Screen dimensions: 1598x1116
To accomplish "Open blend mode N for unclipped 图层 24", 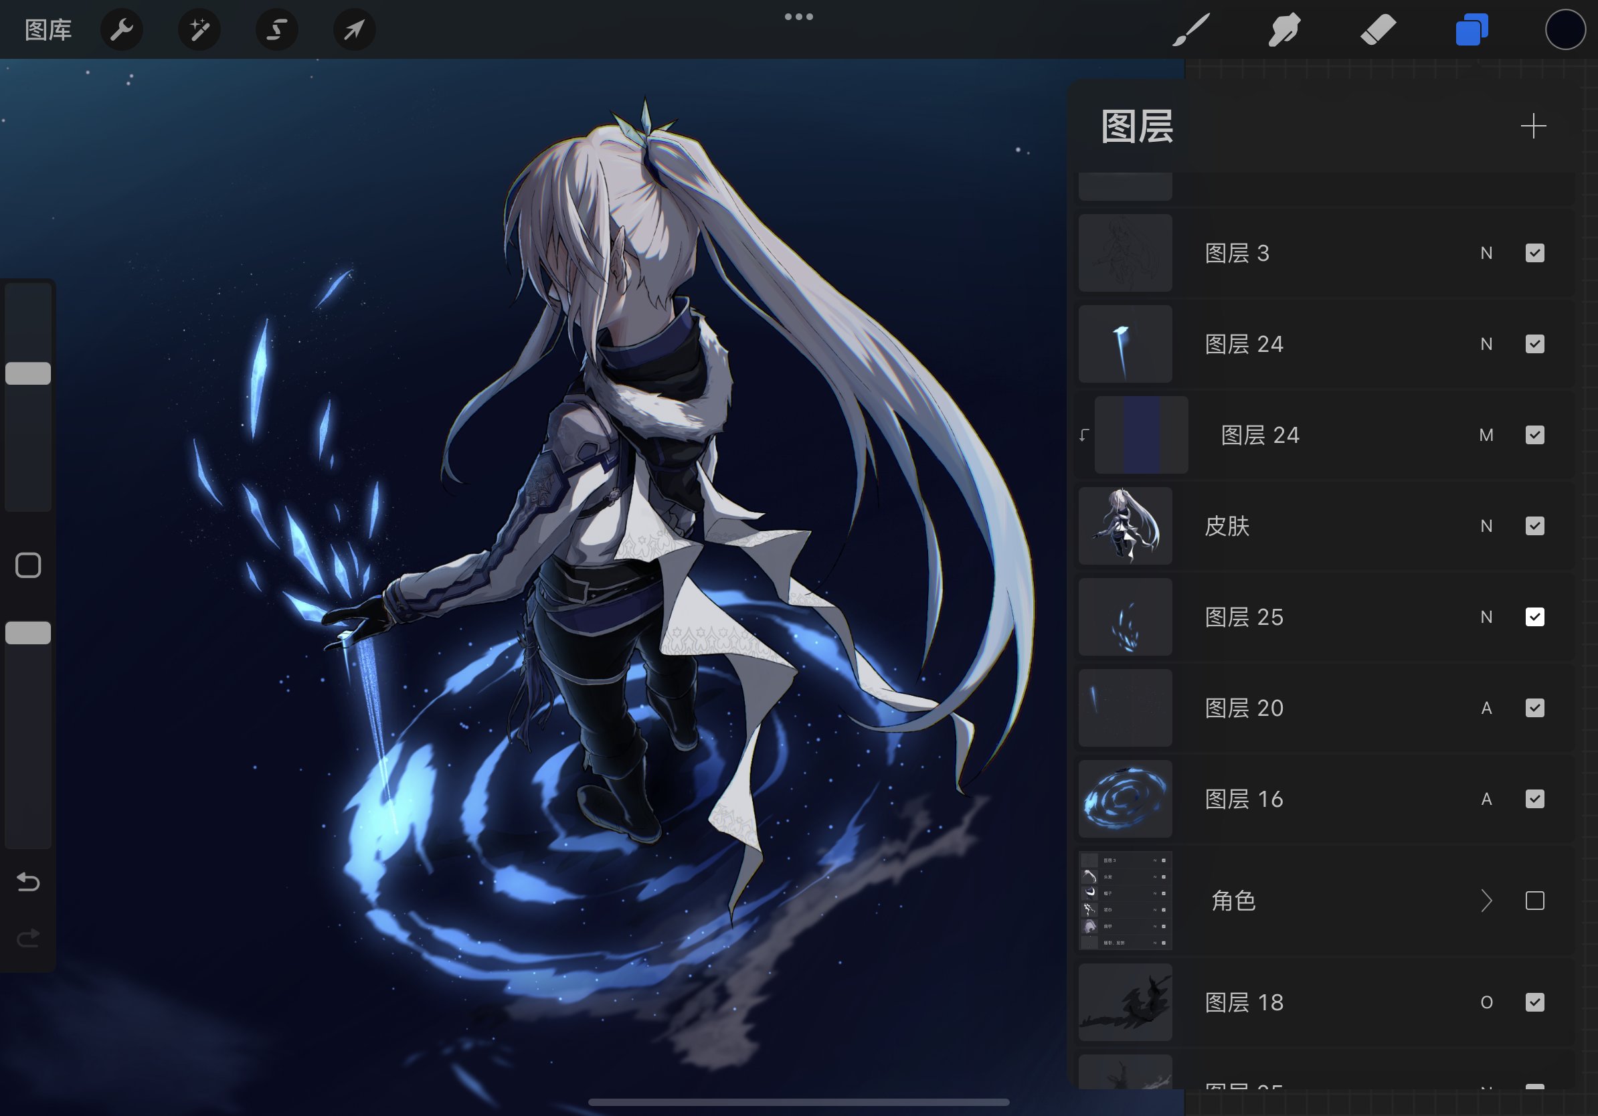I will click(1487, 344).
